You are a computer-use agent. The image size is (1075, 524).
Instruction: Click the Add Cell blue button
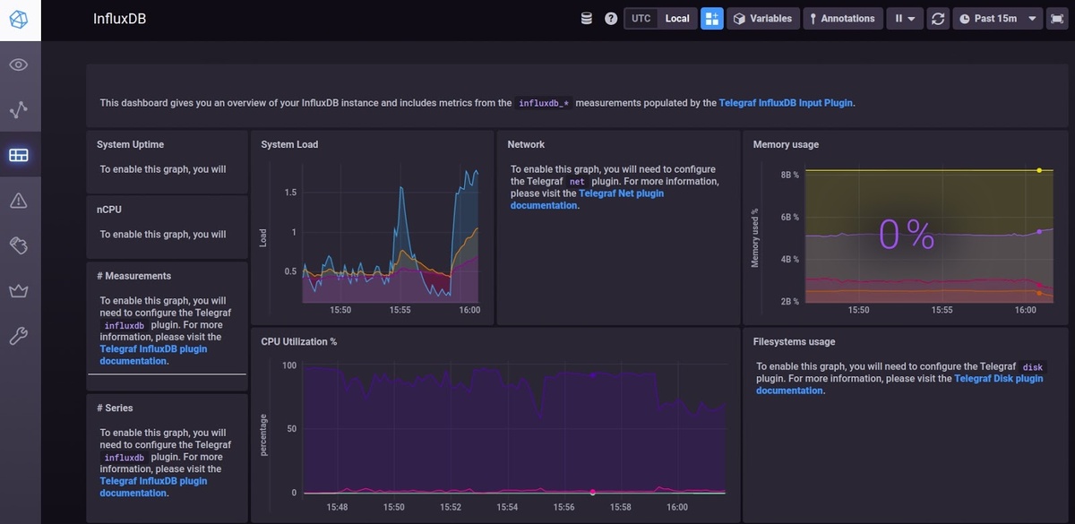[712, 18]
